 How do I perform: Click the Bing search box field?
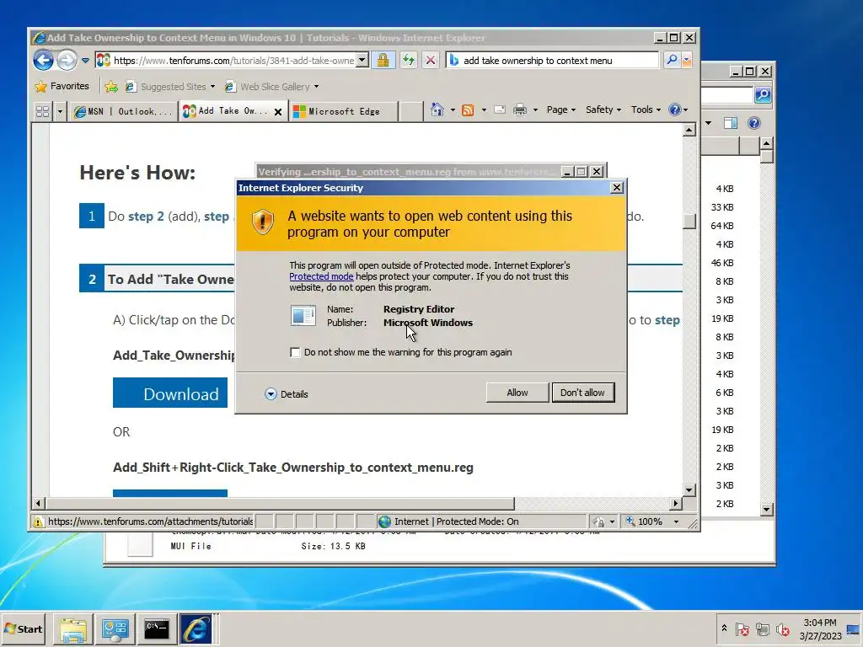coord(552,60)
